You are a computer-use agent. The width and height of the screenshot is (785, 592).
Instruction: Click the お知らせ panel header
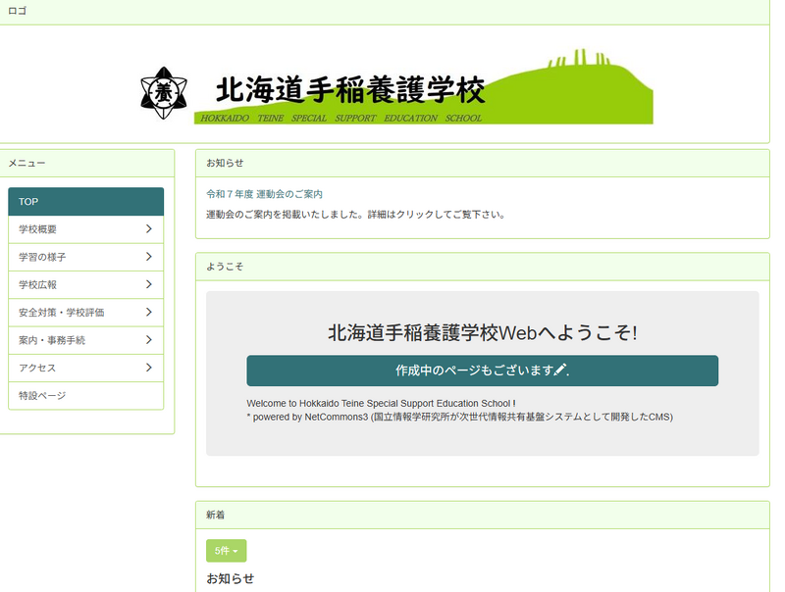[482, 163]
